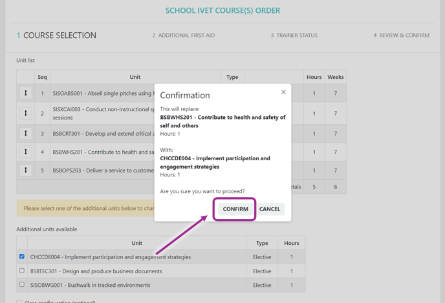
Task: Click the 'Additional units available' label
Action: pos(47,229)
